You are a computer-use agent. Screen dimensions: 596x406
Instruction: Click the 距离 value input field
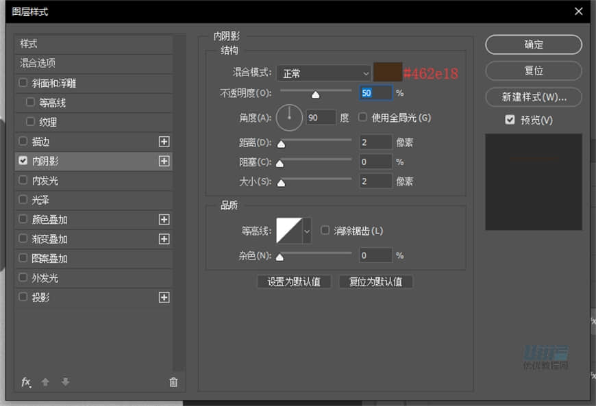pyautogui.click(x=375, y=142)
